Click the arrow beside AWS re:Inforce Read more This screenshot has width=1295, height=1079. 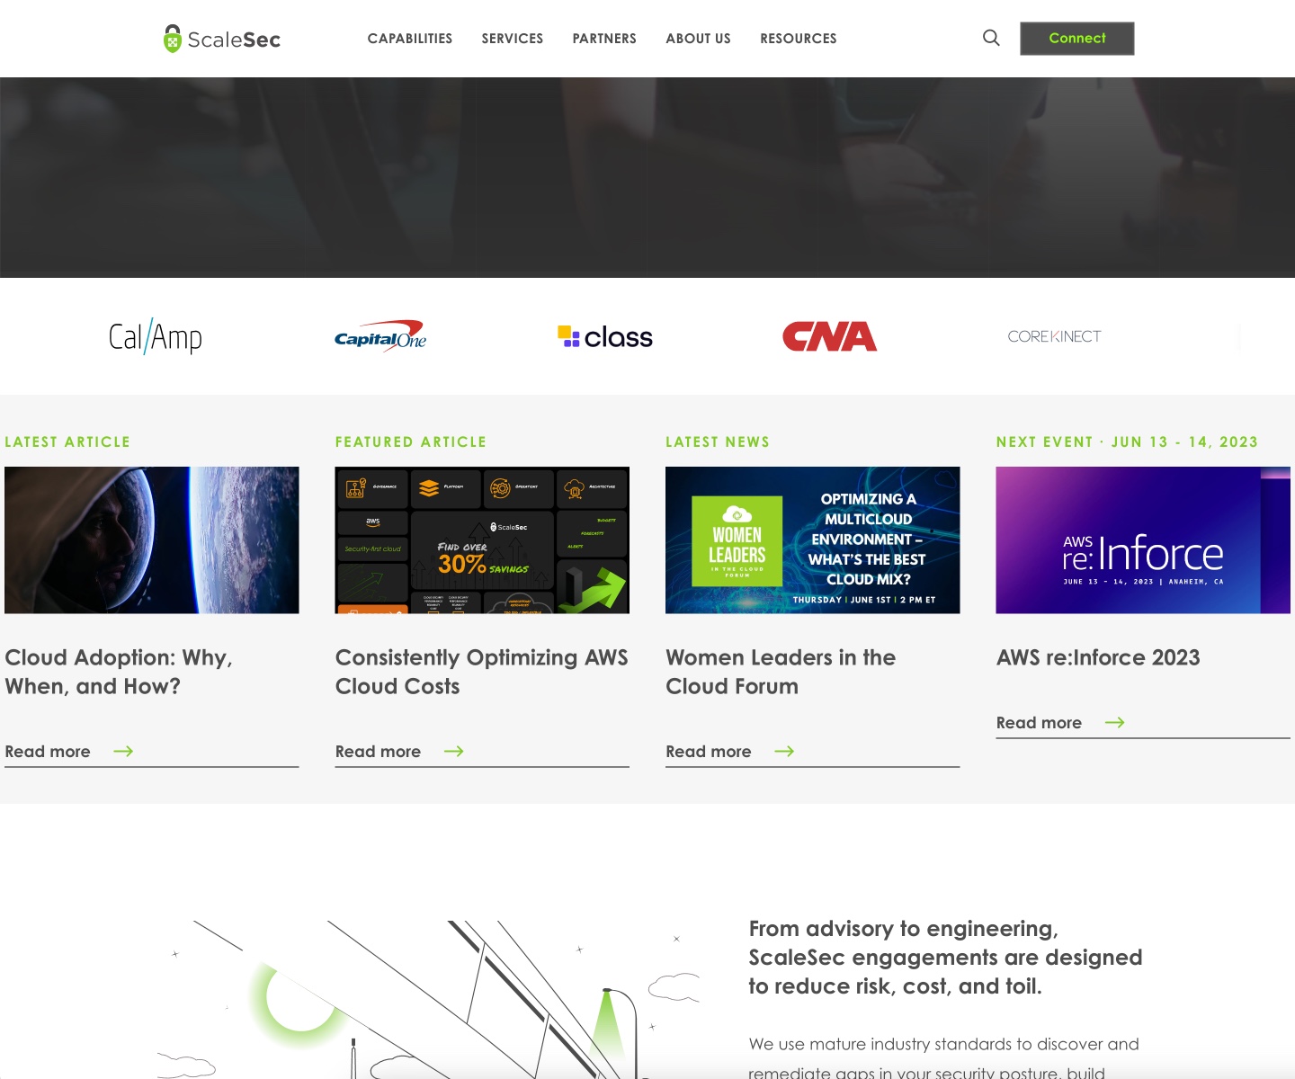(1115, 722)
